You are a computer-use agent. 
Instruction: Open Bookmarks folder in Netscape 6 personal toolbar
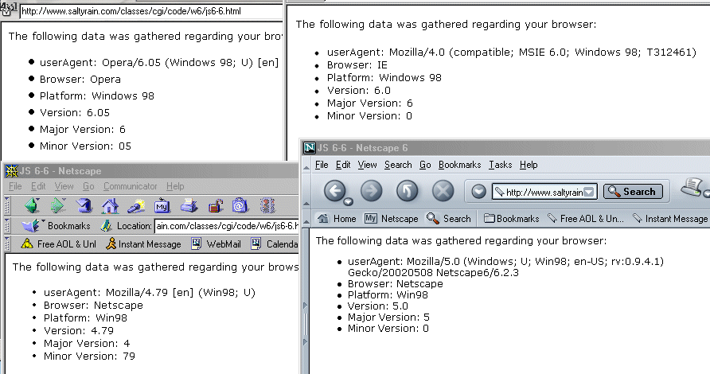511,218
